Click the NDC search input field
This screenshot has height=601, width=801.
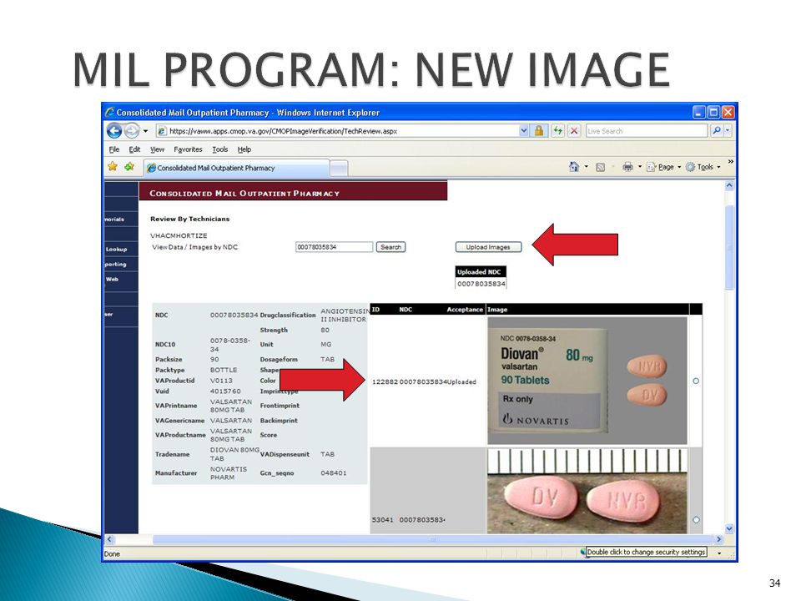pos(334,247)
